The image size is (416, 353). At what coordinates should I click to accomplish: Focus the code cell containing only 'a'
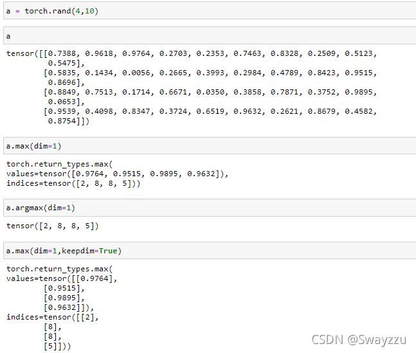pos(206,37)
